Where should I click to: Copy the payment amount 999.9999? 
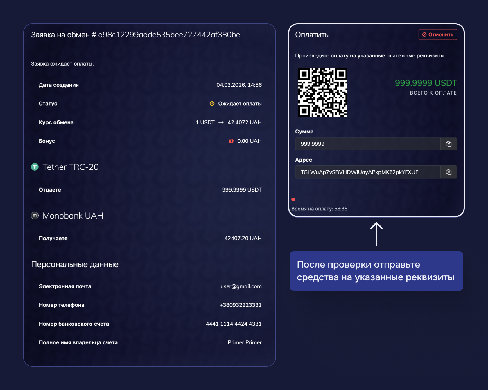pyautogui.click(x=448, y=144)
